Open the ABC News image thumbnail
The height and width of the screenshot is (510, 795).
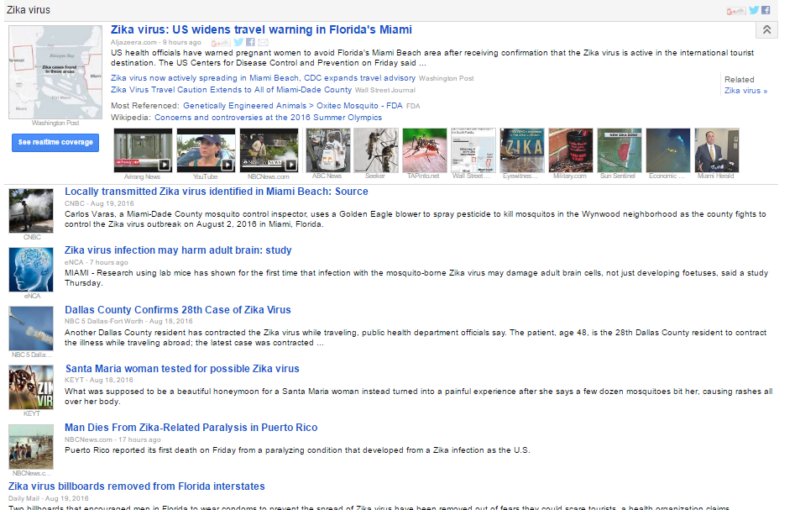click(x=328, y=150)
